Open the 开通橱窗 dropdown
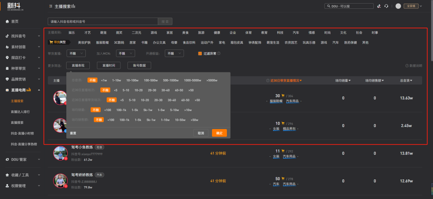 pos(174,54)
